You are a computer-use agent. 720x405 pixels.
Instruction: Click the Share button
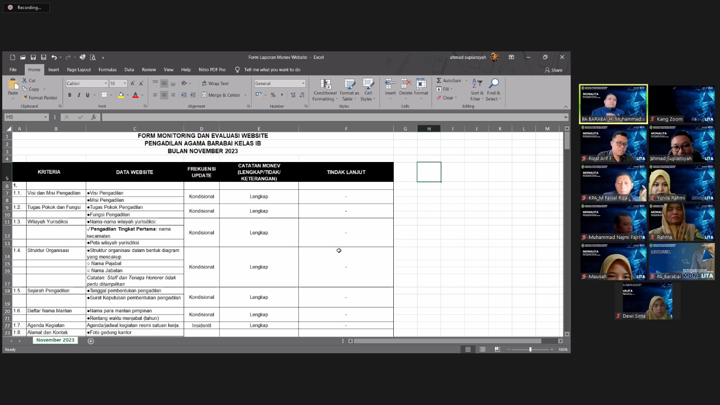(x=553, y=70)
